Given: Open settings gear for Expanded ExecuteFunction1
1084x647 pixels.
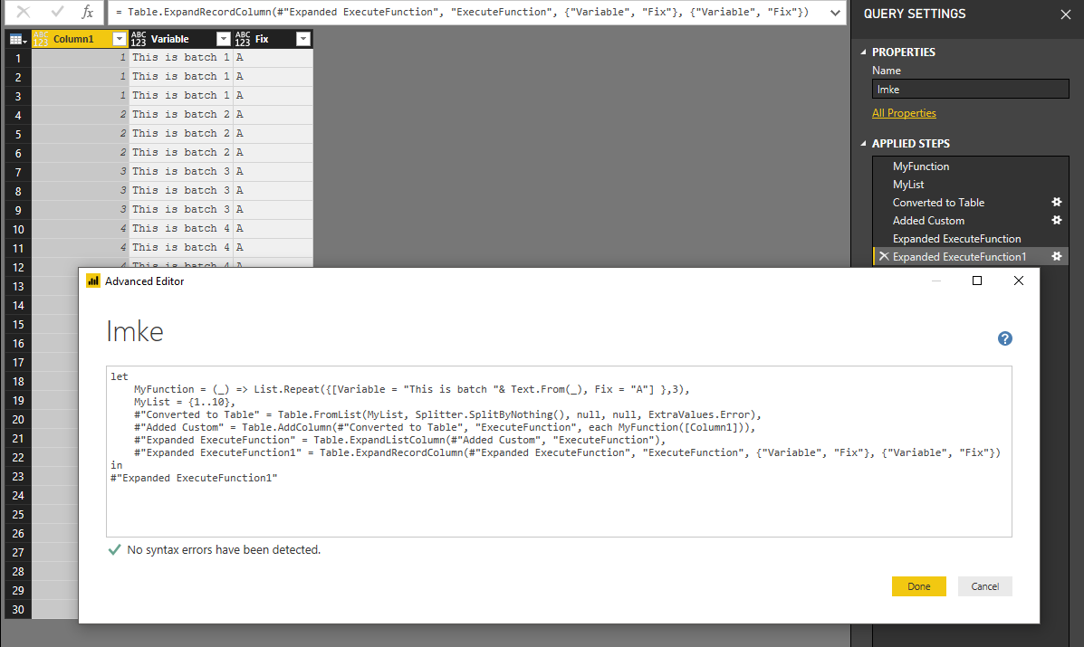Looking at the screenshot, I should [x=1056, y=256].
